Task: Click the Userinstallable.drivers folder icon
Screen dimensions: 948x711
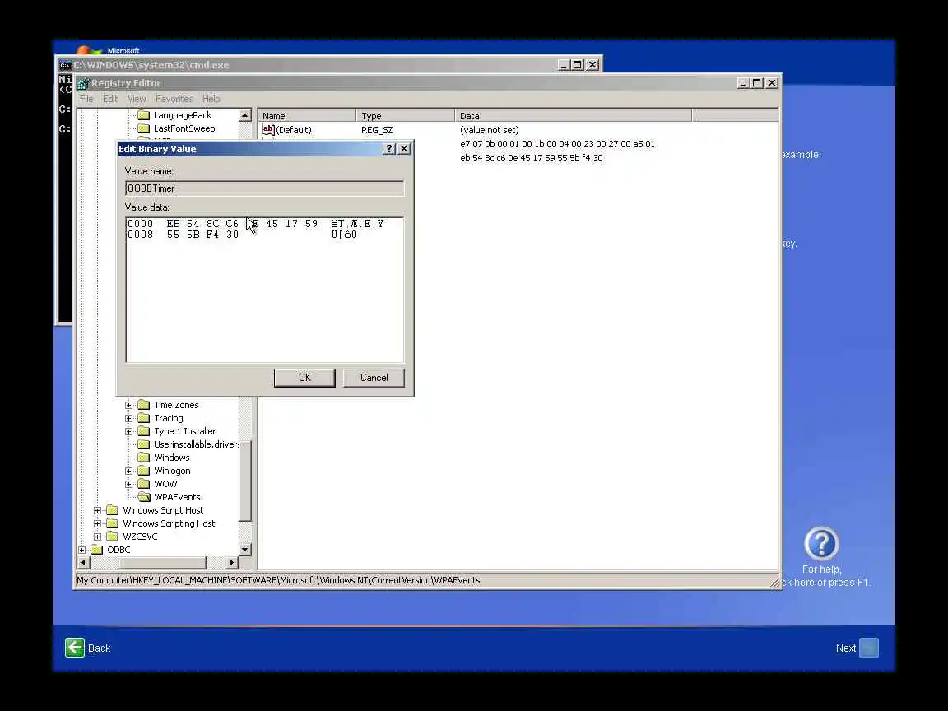Action: pos(143,444)
